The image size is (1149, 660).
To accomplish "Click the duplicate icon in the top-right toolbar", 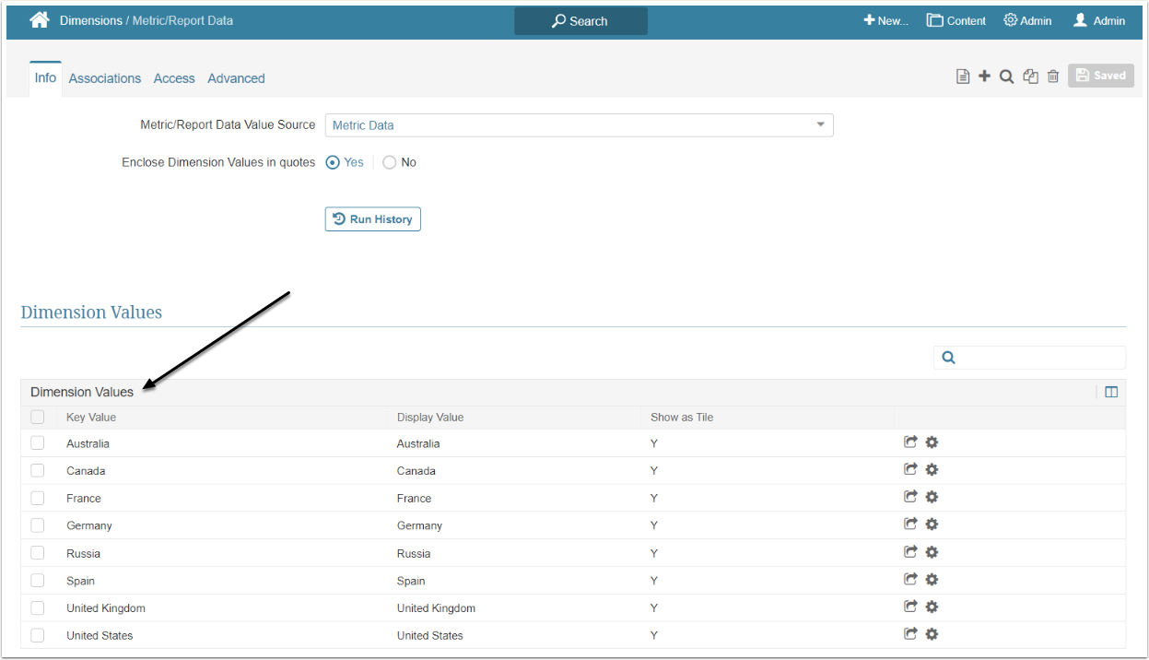I will (1030, 77).
